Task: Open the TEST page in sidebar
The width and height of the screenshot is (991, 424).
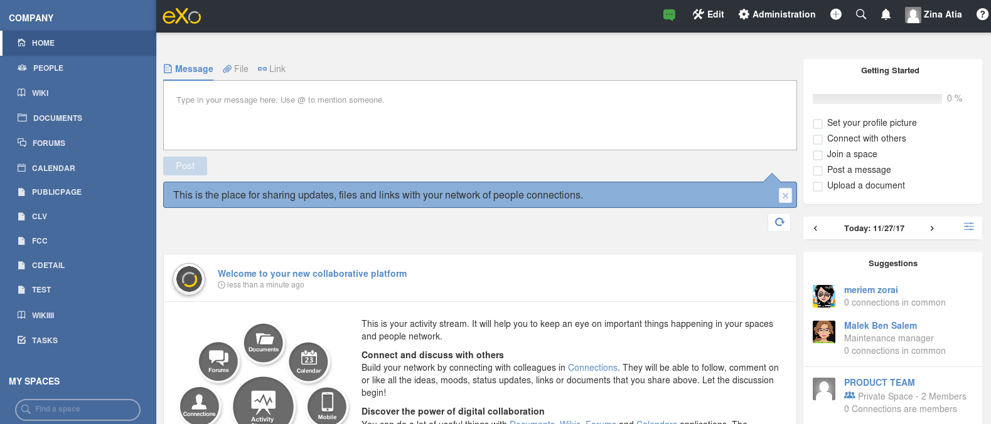Action: [78, 290]
